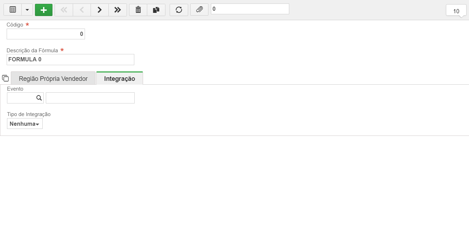Click the Descrição da Fórmula text field
Image resolution: width=469 pixels, height=231 pixels.
[x=70, y=60]
